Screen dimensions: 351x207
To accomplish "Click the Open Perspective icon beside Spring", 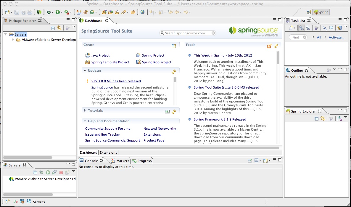I will tap(309, 12).
